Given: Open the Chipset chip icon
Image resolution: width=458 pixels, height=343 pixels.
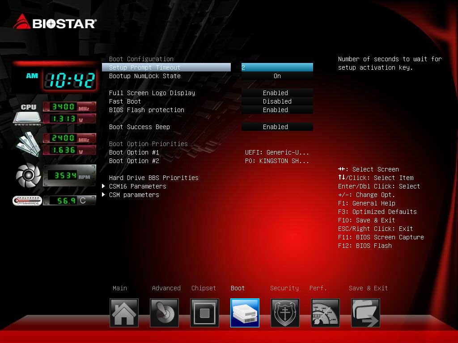Looking at the screenshot, I should 204,313.
